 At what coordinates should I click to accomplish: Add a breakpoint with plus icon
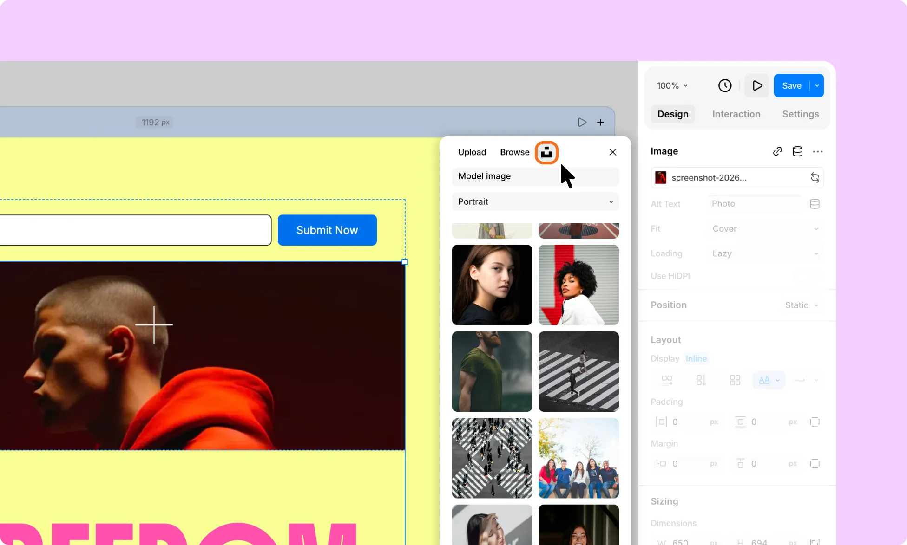pyautogui.click(x=600, y=123)
